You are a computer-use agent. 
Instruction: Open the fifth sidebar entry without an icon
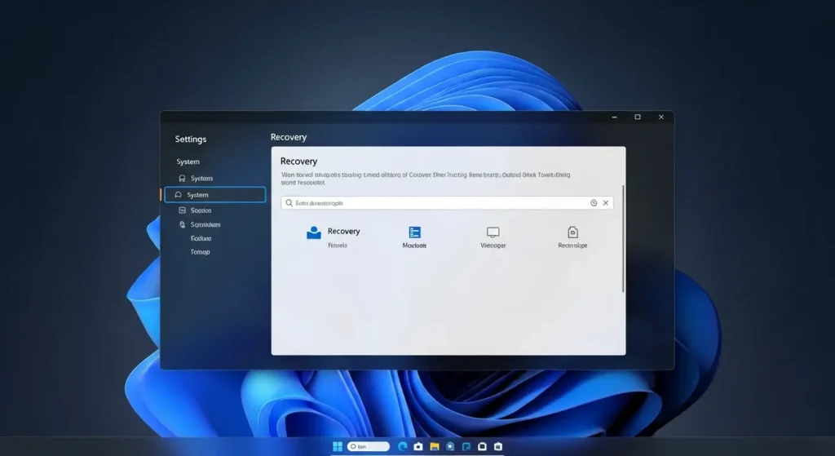click(x=201, y=239)
